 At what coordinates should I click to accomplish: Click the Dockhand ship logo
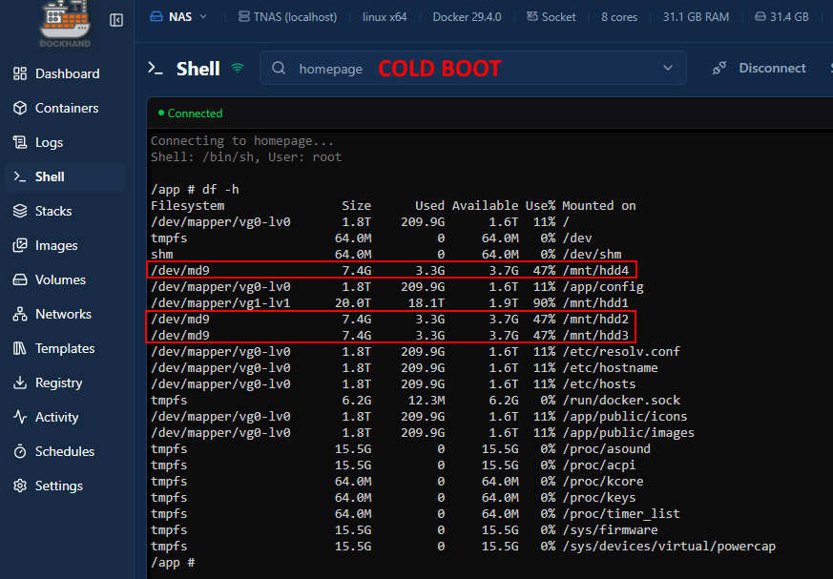tap(65, 24)
